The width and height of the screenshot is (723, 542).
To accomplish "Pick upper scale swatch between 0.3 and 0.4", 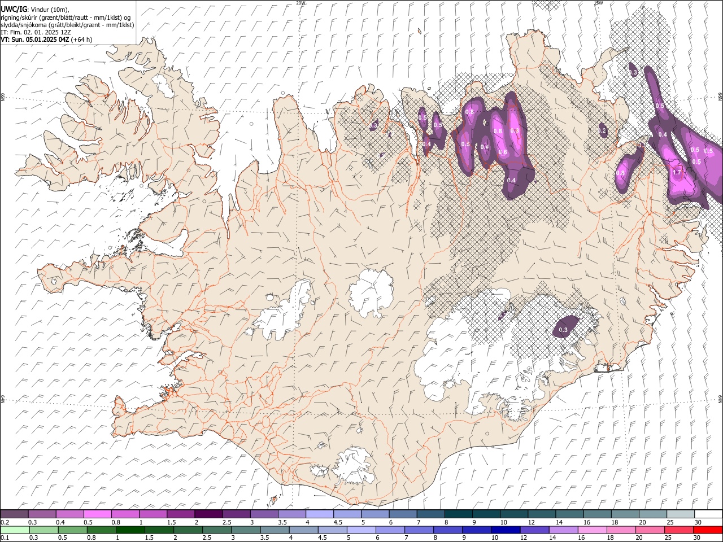I will tap(42, 514).
